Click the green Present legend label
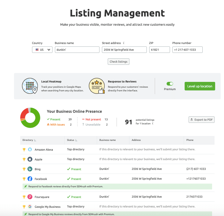224x216 pixels. [55, 119]
